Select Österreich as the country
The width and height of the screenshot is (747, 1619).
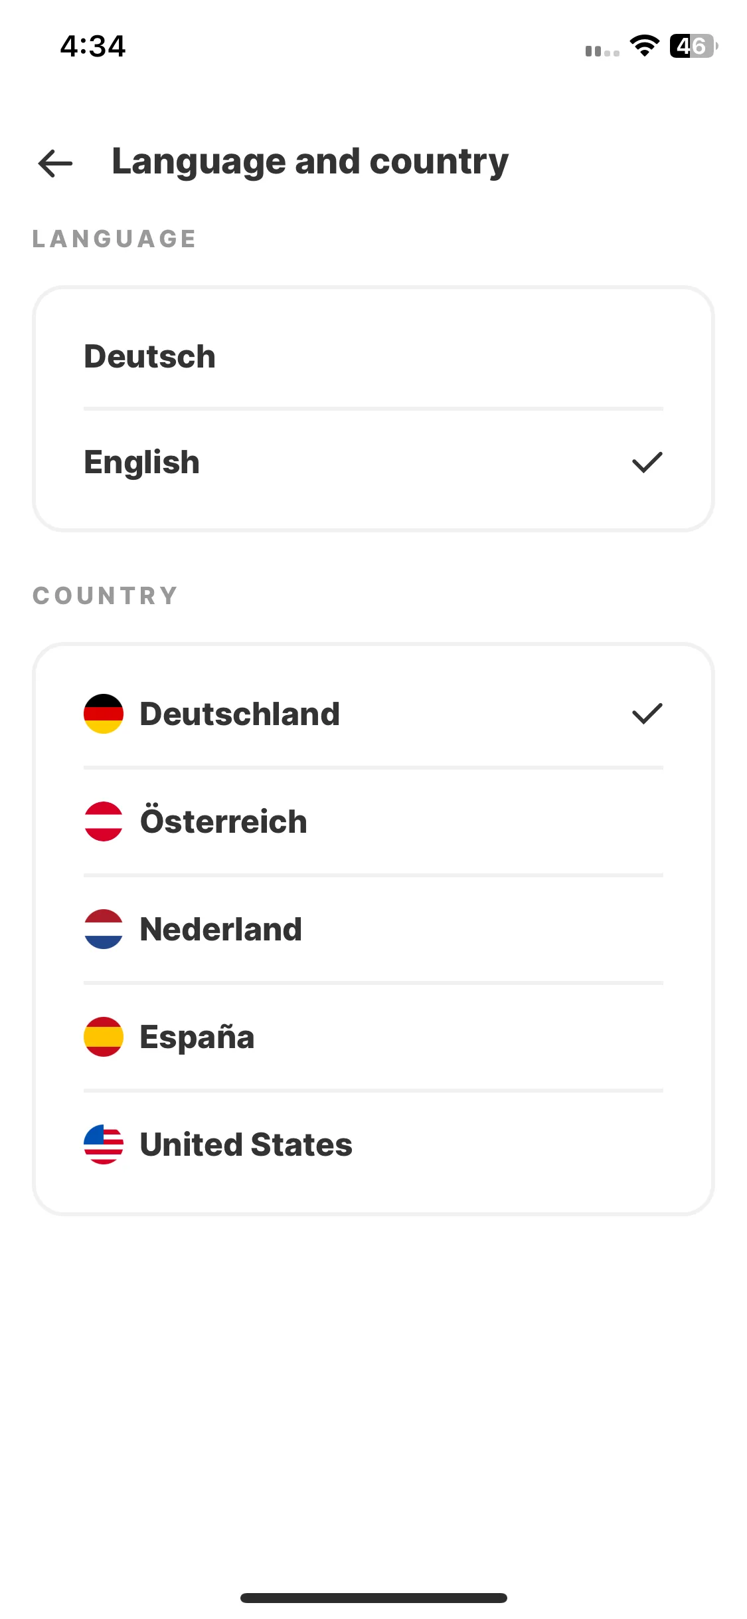tap(373, 821)
